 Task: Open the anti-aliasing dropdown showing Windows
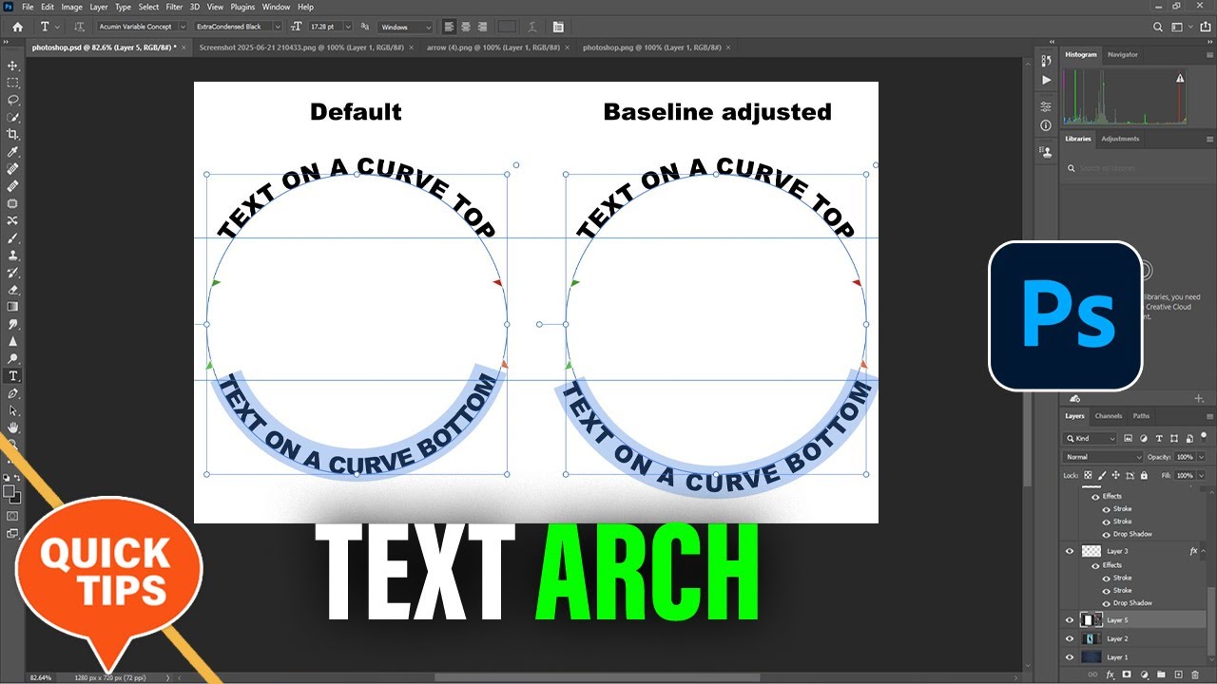click(405, 27)
